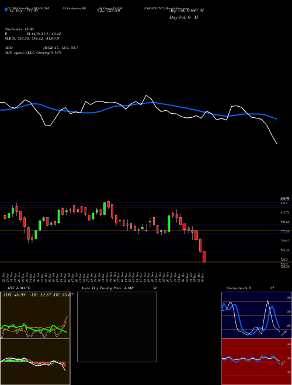
Task: Click the 'Intra Day Trading Price & MRSI' heading
Action: (x=119, y=288)
